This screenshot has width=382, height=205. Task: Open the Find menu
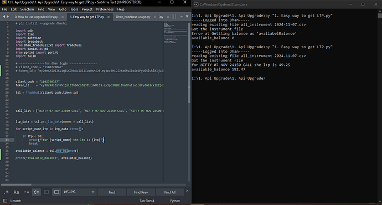click(x=41, y=9)
